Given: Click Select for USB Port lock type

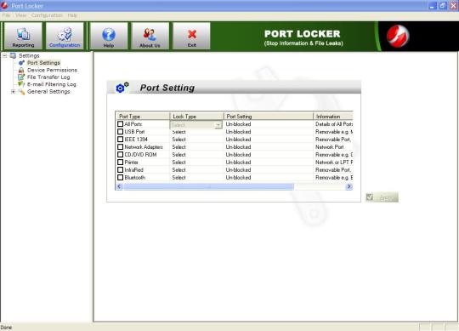Looking at the screenshot, I should pyautogui.click(x=178, y=132).
